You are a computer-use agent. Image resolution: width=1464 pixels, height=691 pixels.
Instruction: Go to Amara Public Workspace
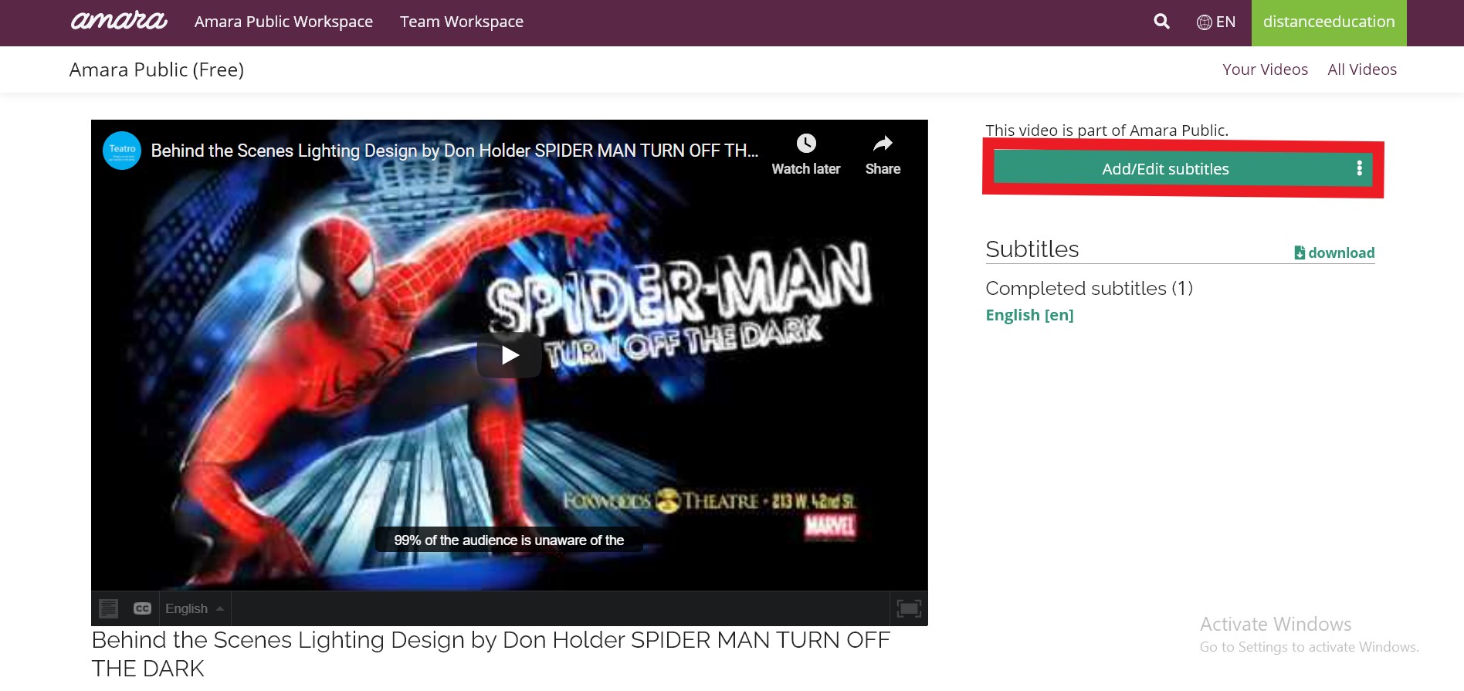tap(283, 22)
